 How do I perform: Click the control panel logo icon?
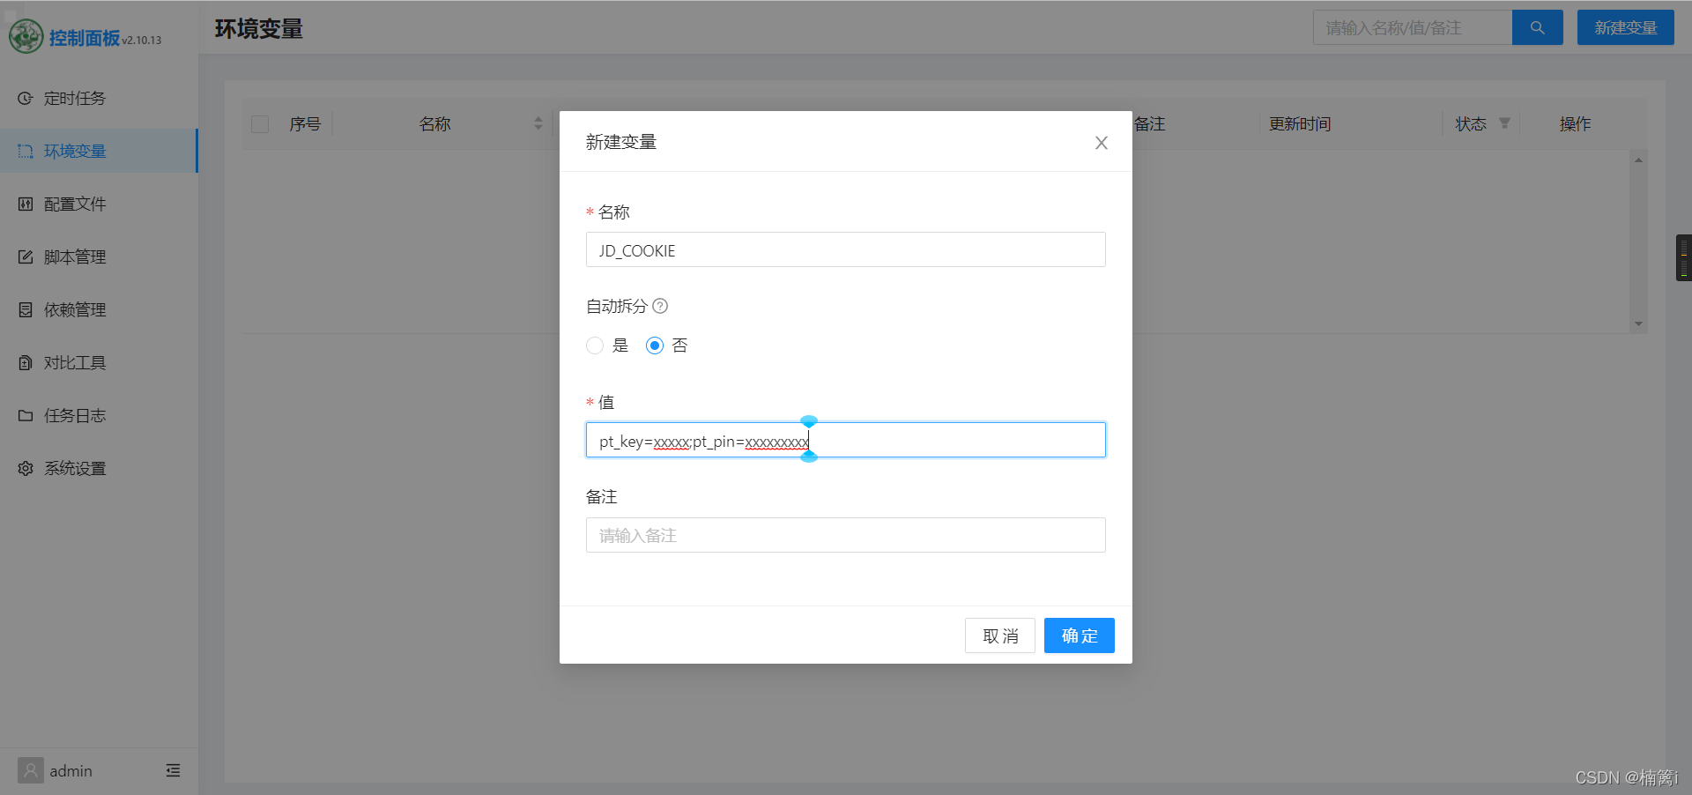point(26,37)
